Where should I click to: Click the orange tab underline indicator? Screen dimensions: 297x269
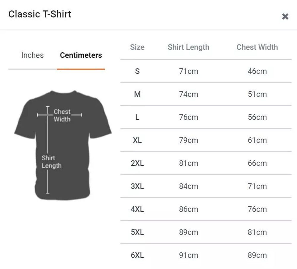pyautogui.click(x=81, y=69)
